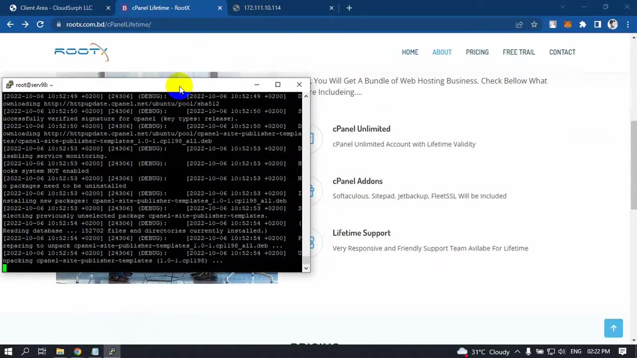Click 'Softaculous, Sitepad, Jetbackup, FleetSSL' description

(420, 196)
